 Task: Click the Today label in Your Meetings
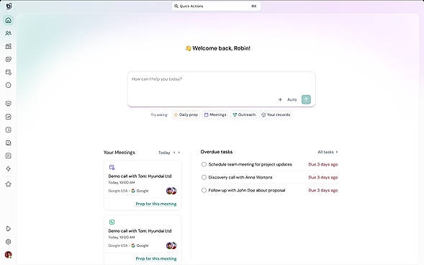coord(164,153)
